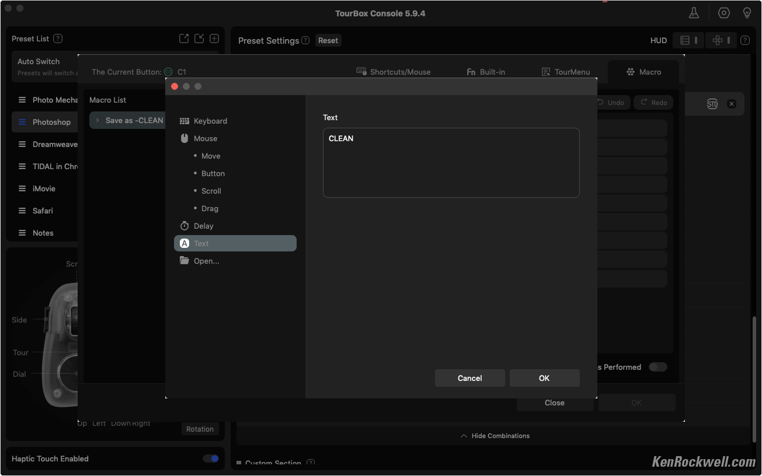The image size is (762, 476).
Task: Click the lightbulb tips icon
Action: point(747,13)
